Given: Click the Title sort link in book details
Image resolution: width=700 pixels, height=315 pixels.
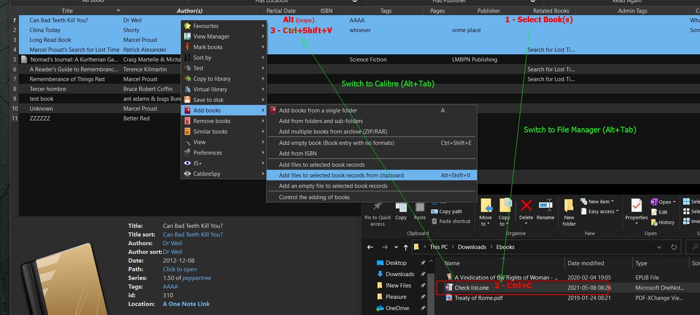Looking at the screenshot, I should coord(193,234).
